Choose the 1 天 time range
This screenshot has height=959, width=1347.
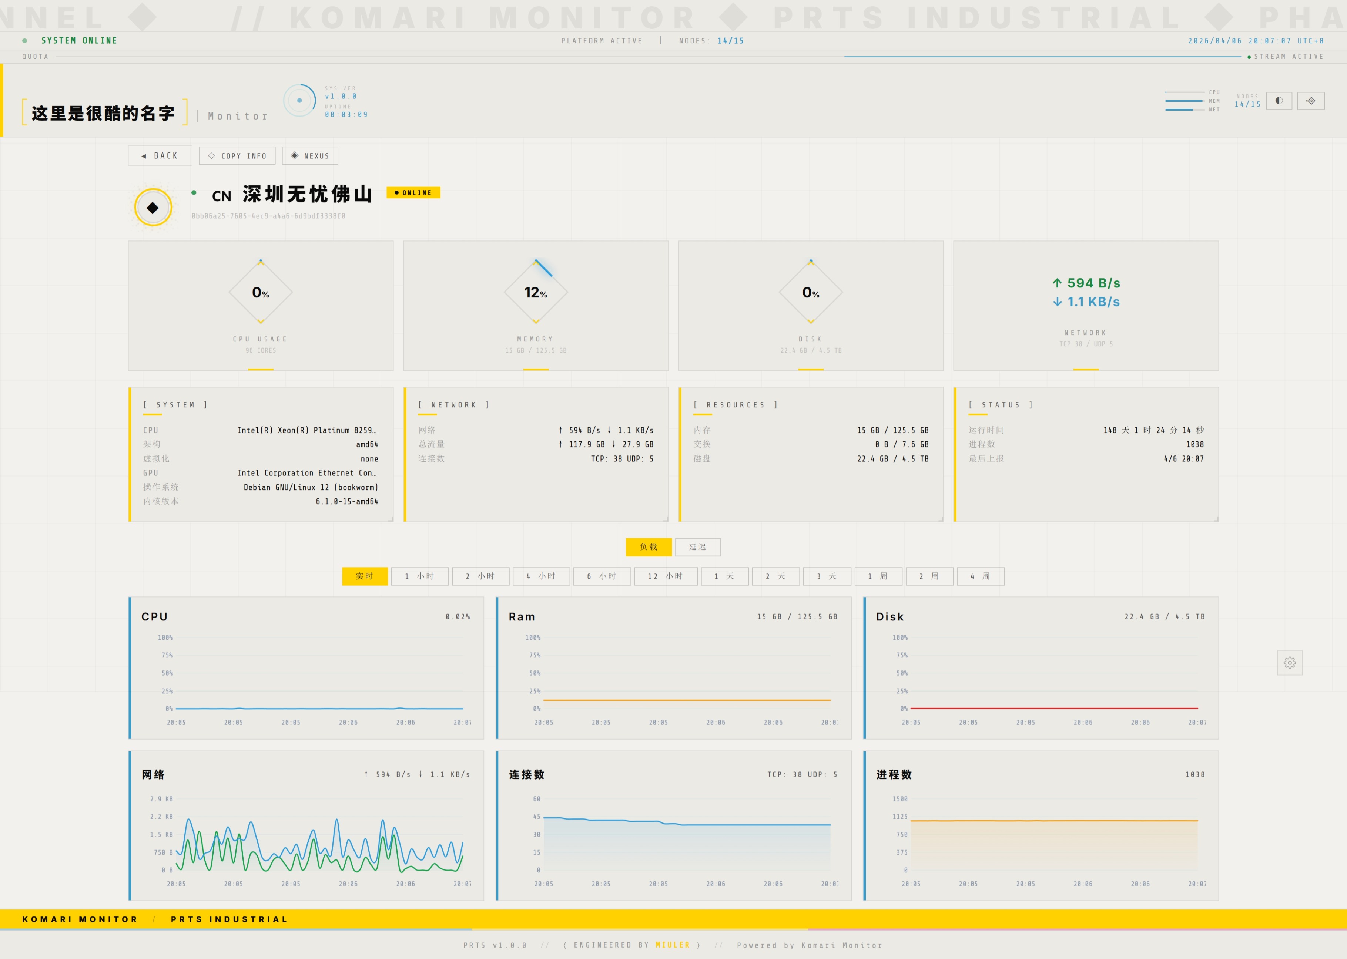[724, 576]
